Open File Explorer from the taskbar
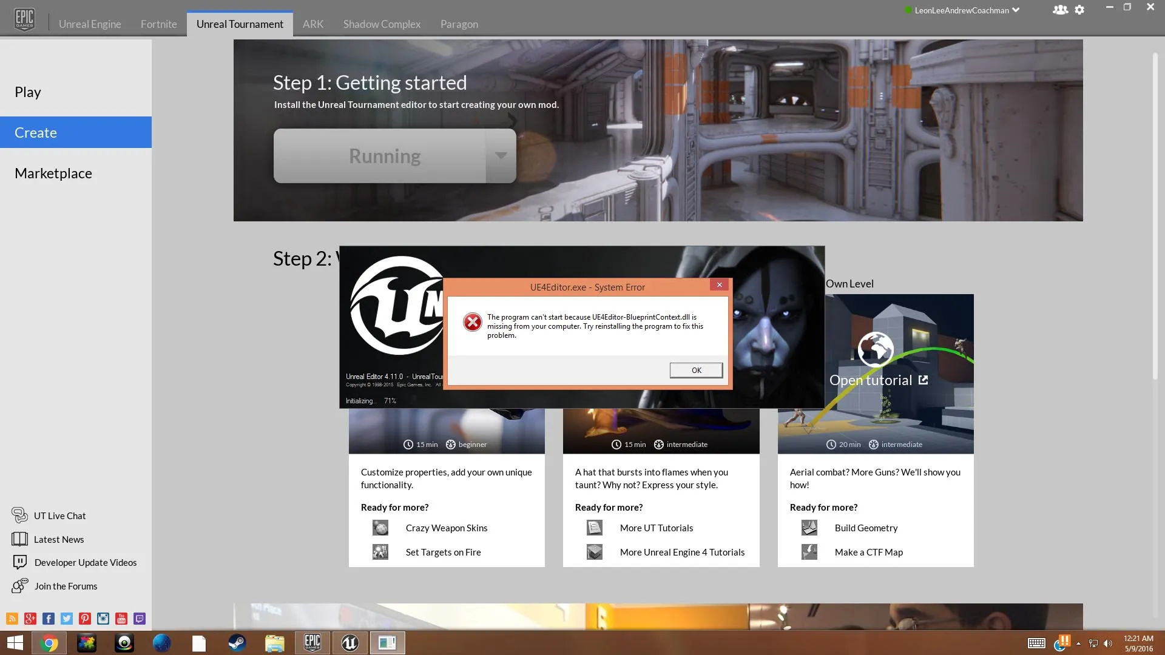Screen dimensions: 1165x655 (x=274, y=643)
